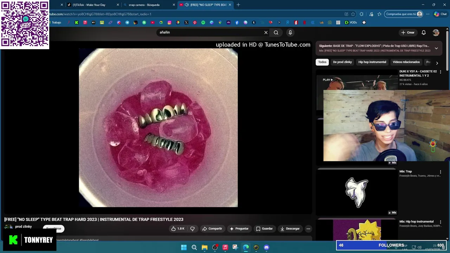Viewport: 450px width, 253px height.
Task: Add page to favorites star in address bar
Action: tap(353, 14)
